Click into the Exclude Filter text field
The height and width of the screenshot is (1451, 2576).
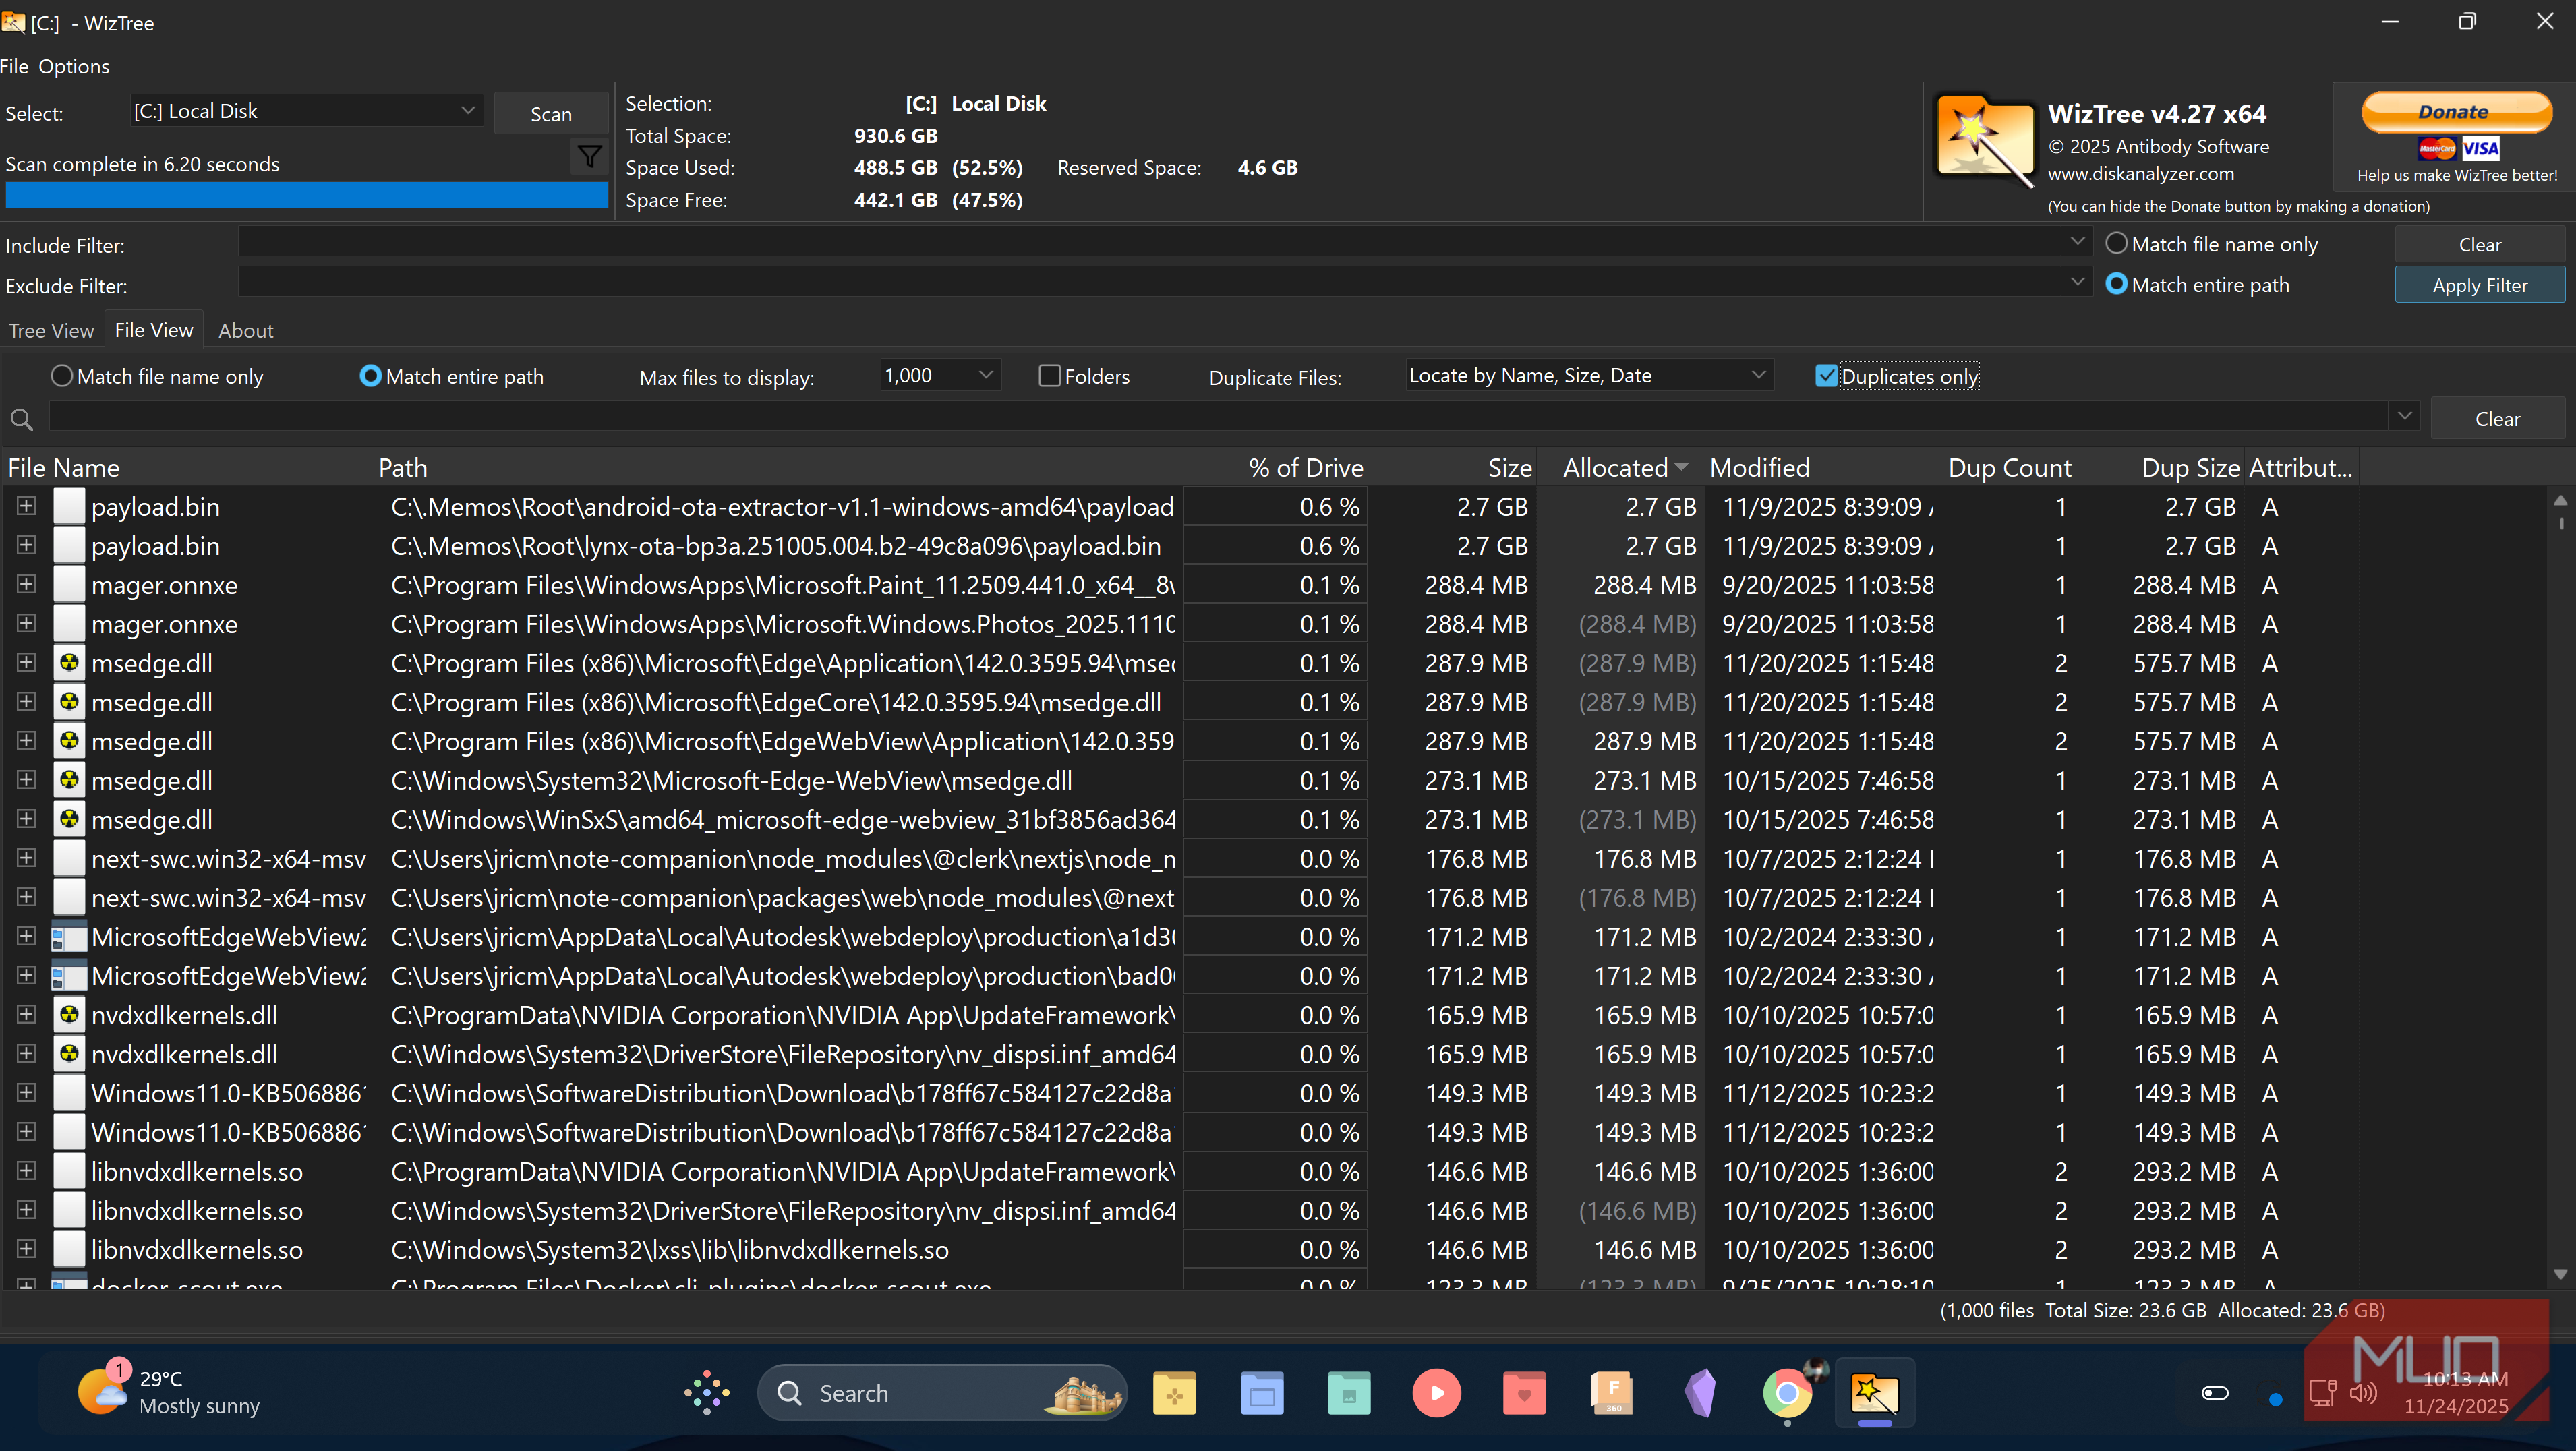pos(1149,282)
